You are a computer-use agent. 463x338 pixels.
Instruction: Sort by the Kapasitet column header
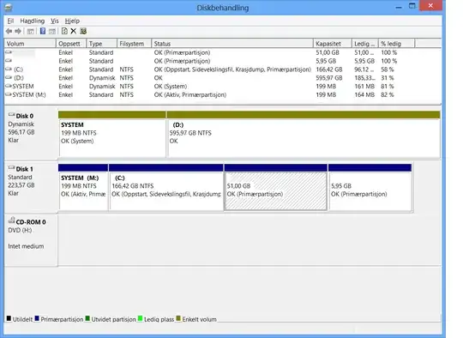(x=333, y=44)
